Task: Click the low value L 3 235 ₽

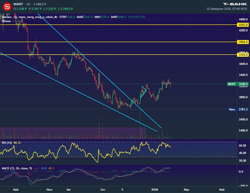Action: 49,9
